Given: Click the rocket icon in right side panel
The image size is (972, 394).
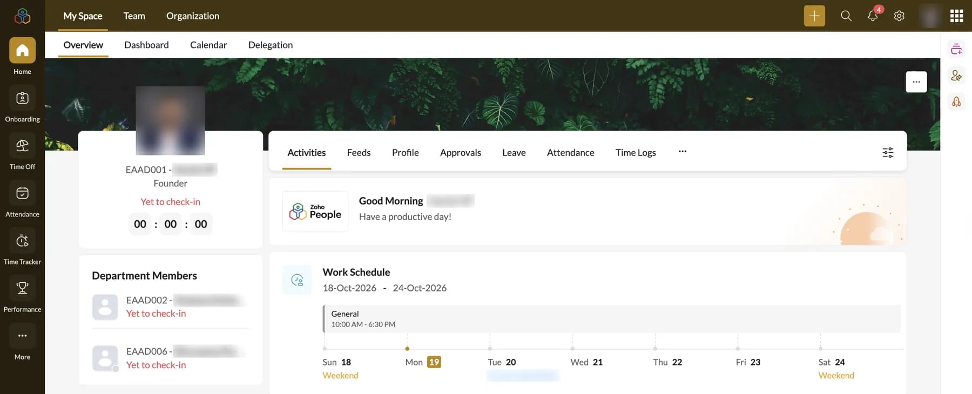Looking at the screenshot, I should tap(956, 101).
